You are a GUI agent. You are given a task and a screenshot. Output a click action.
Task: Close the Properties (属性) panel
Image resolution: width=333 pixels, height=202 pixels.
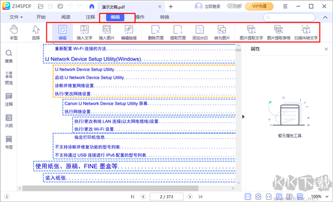point(326,49)
